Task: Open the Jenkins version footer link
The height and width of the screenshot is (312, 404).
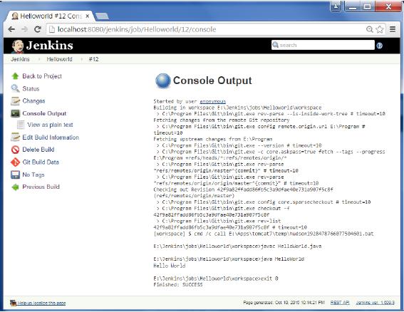Action: pyautogui.click(x=375, y=303)
